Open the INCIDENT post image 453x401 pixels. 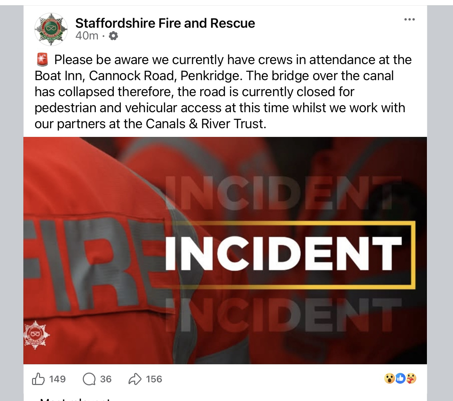225,250
